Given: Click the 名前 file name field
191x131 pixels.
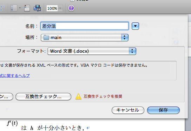Looking at the screenshot, I should click(x=85, y=26).
